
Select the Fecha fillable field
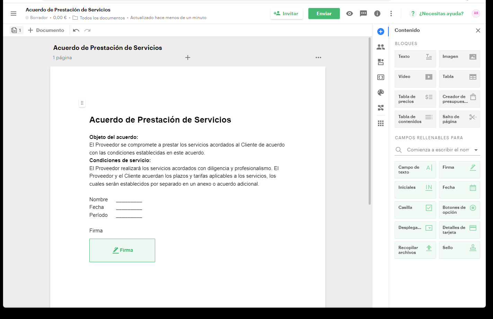click(459, 190)
